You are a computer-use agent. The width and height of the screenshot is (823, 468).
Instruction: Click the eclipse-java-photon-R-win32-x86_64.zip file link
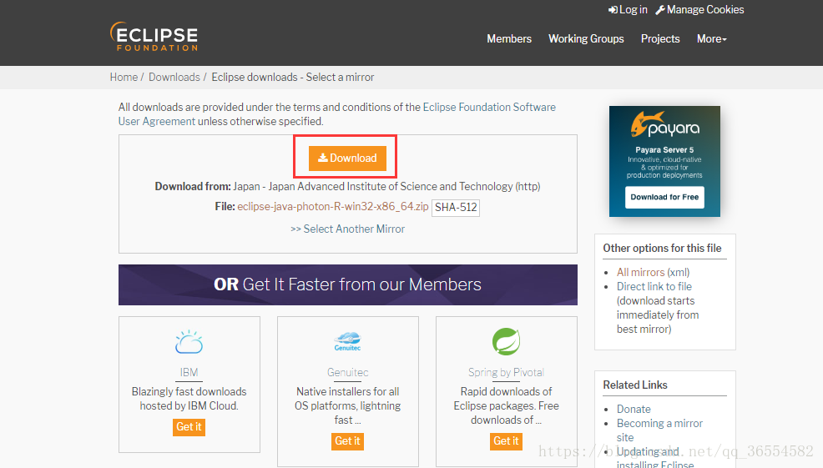333,207
